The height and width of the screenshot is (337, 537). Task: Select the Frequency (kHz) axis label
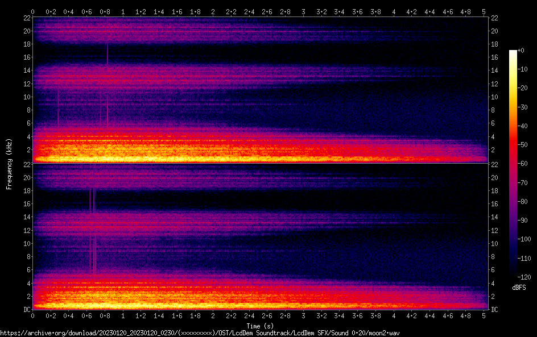click(9, 164)
